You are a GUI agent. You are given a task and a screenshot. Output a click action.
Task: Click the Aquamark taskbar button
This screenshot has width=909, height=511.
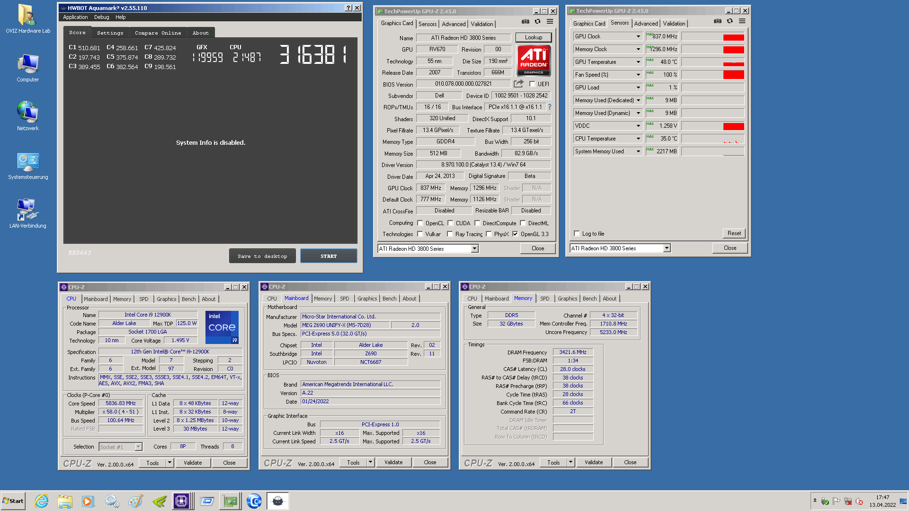click(278, 501)
